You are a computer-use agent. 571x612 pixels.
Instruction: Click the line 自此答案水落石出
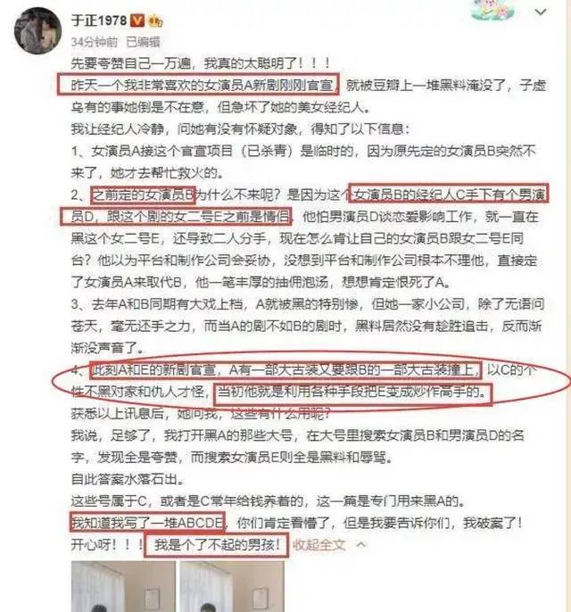(x=128, y=478)
